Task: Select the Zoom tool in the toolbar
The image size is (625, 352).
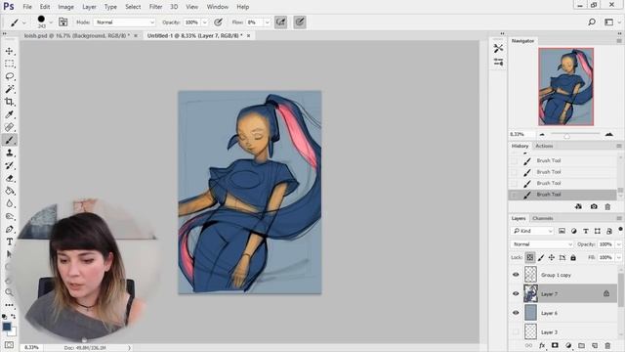Action: (9, 292)
